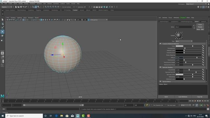Toggle timeline sound icon
Viewport: 210px width, 118px height.
tap(201, 105)
